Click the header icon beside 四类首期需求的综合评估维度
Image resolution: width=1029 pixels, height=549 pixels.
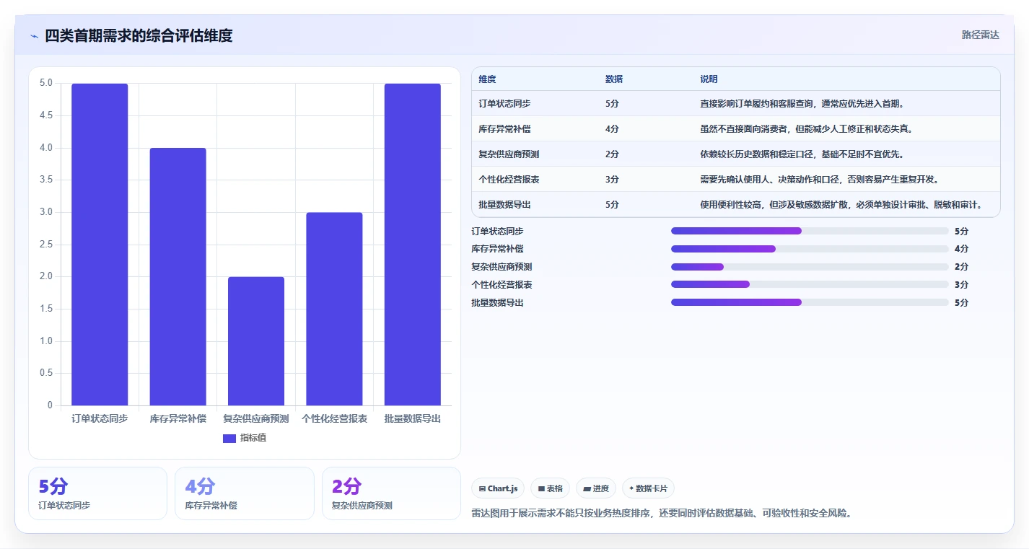click(35, 36)
